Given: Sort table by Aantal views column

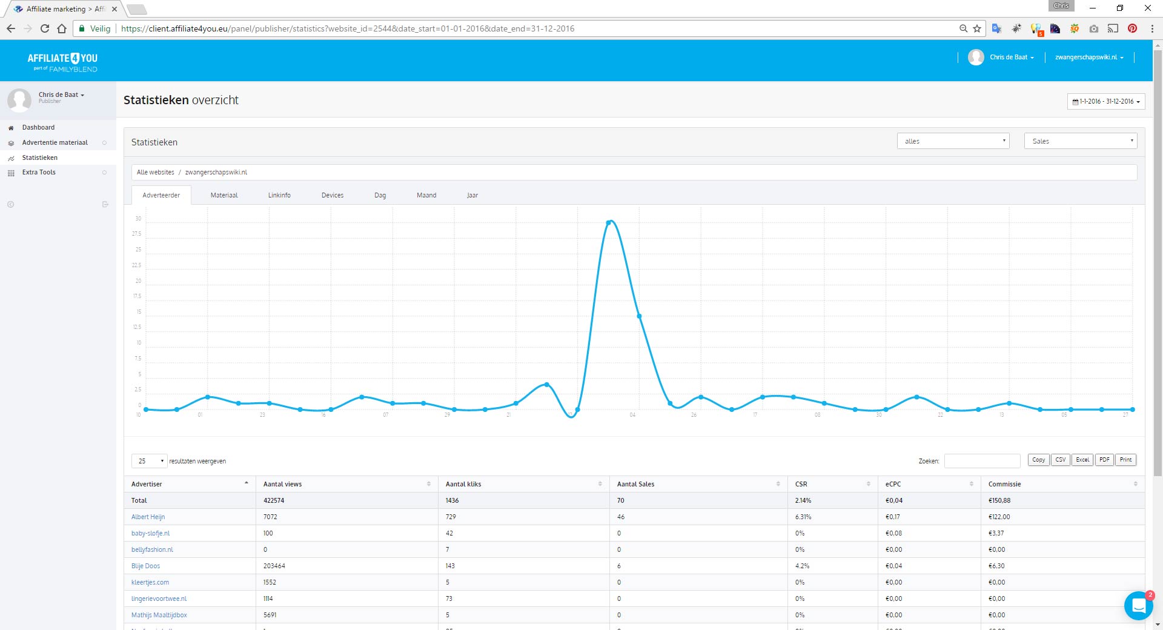Looking at the screenshot, I should (x=347, y=484).
